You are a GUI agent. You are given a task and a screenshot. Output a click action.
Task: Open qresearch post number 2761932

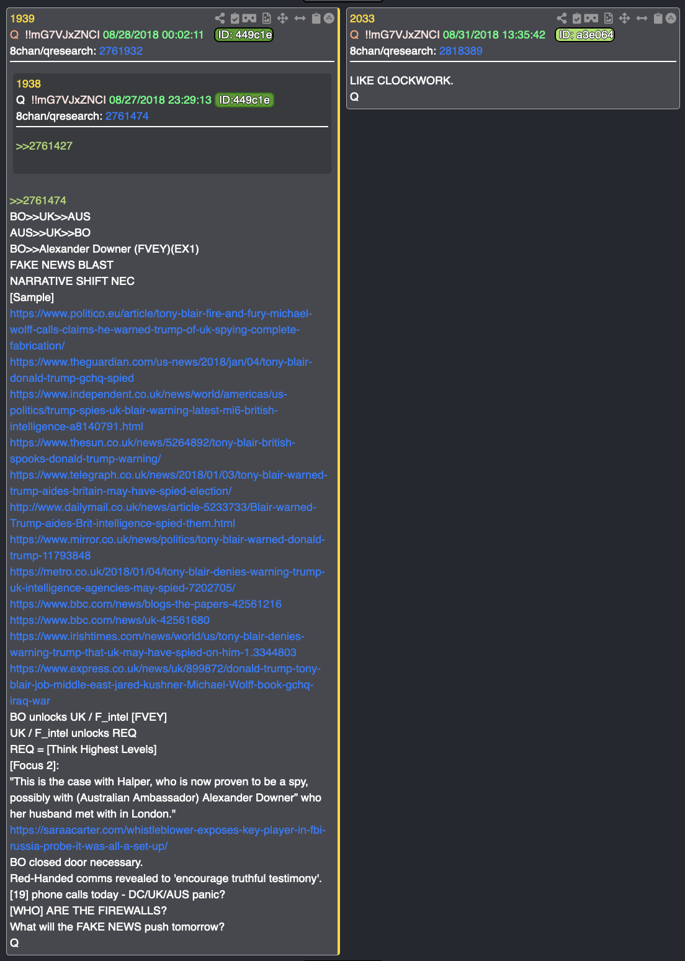pos(121,51)
